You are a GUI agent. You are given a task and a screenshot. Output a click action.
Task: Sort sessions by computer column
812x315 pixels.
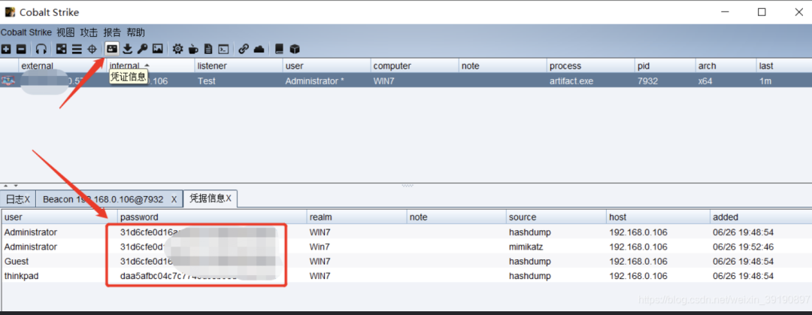click(x=415, y=66)
